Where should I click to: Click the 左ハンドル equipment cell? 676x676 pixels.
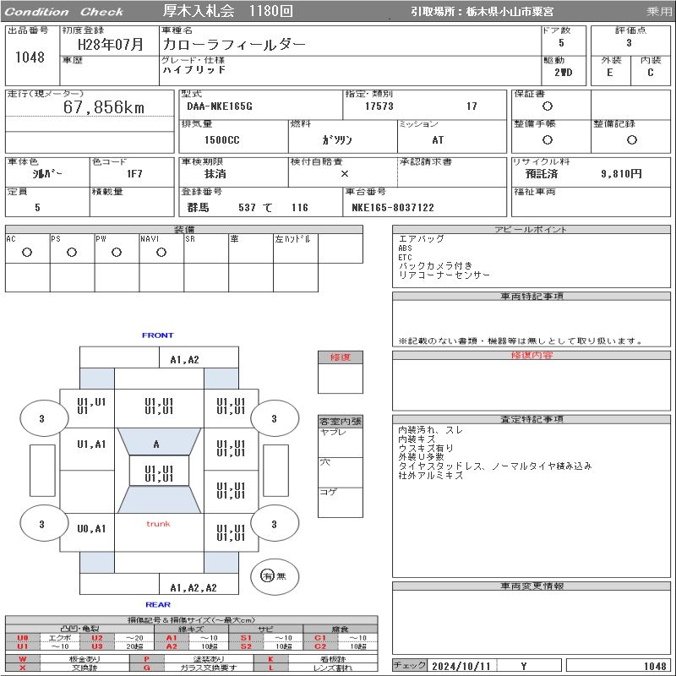click(x=296, y=248)
